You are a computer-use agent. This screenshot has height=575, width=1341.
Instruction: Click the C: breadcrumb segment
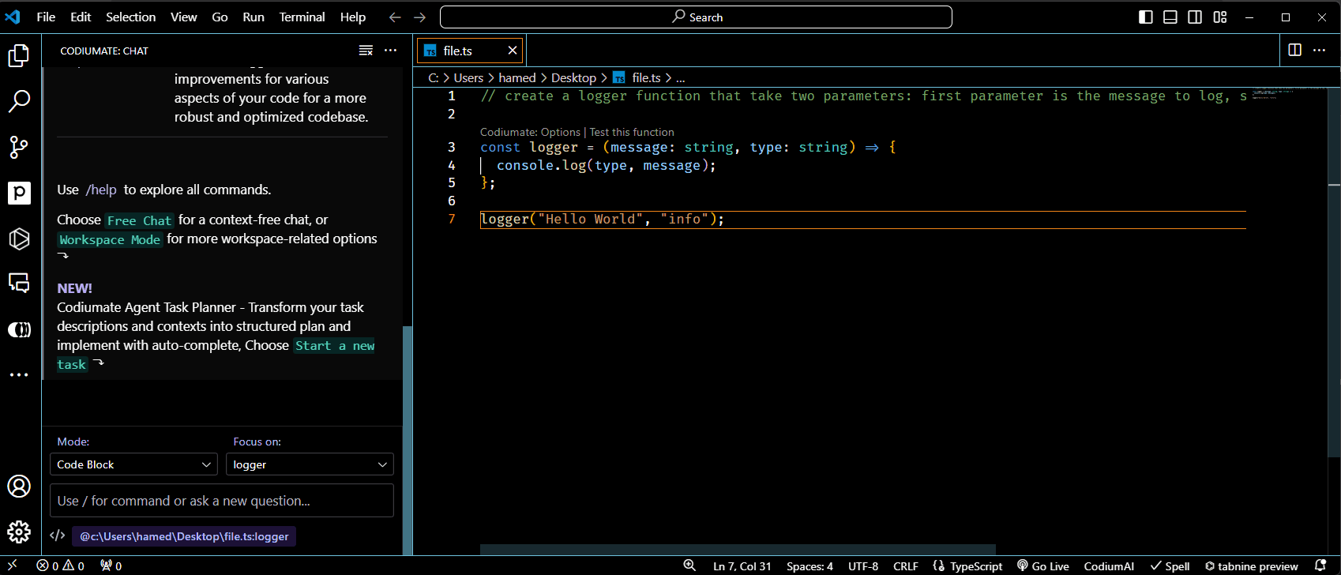coord(434,77)
